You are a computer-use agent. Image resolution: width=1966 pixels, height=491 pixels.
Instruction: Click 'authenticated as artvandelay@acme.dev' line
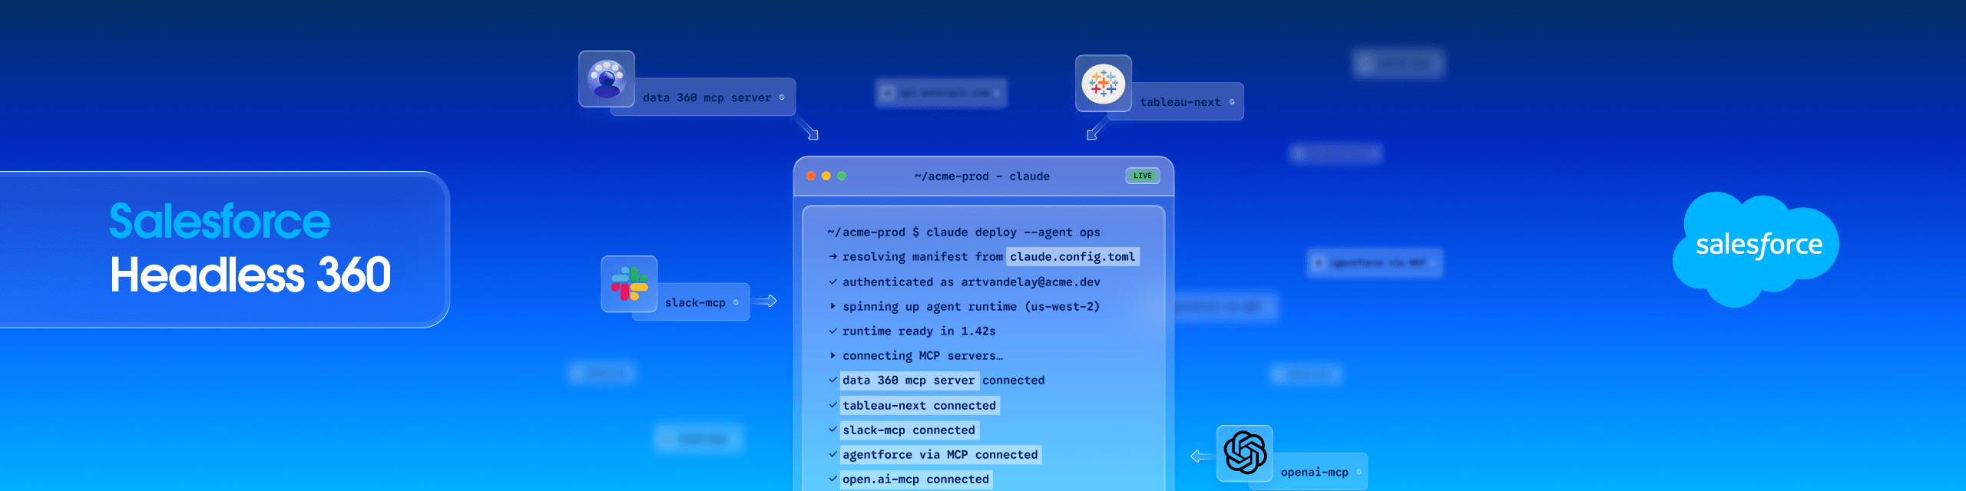971,282
